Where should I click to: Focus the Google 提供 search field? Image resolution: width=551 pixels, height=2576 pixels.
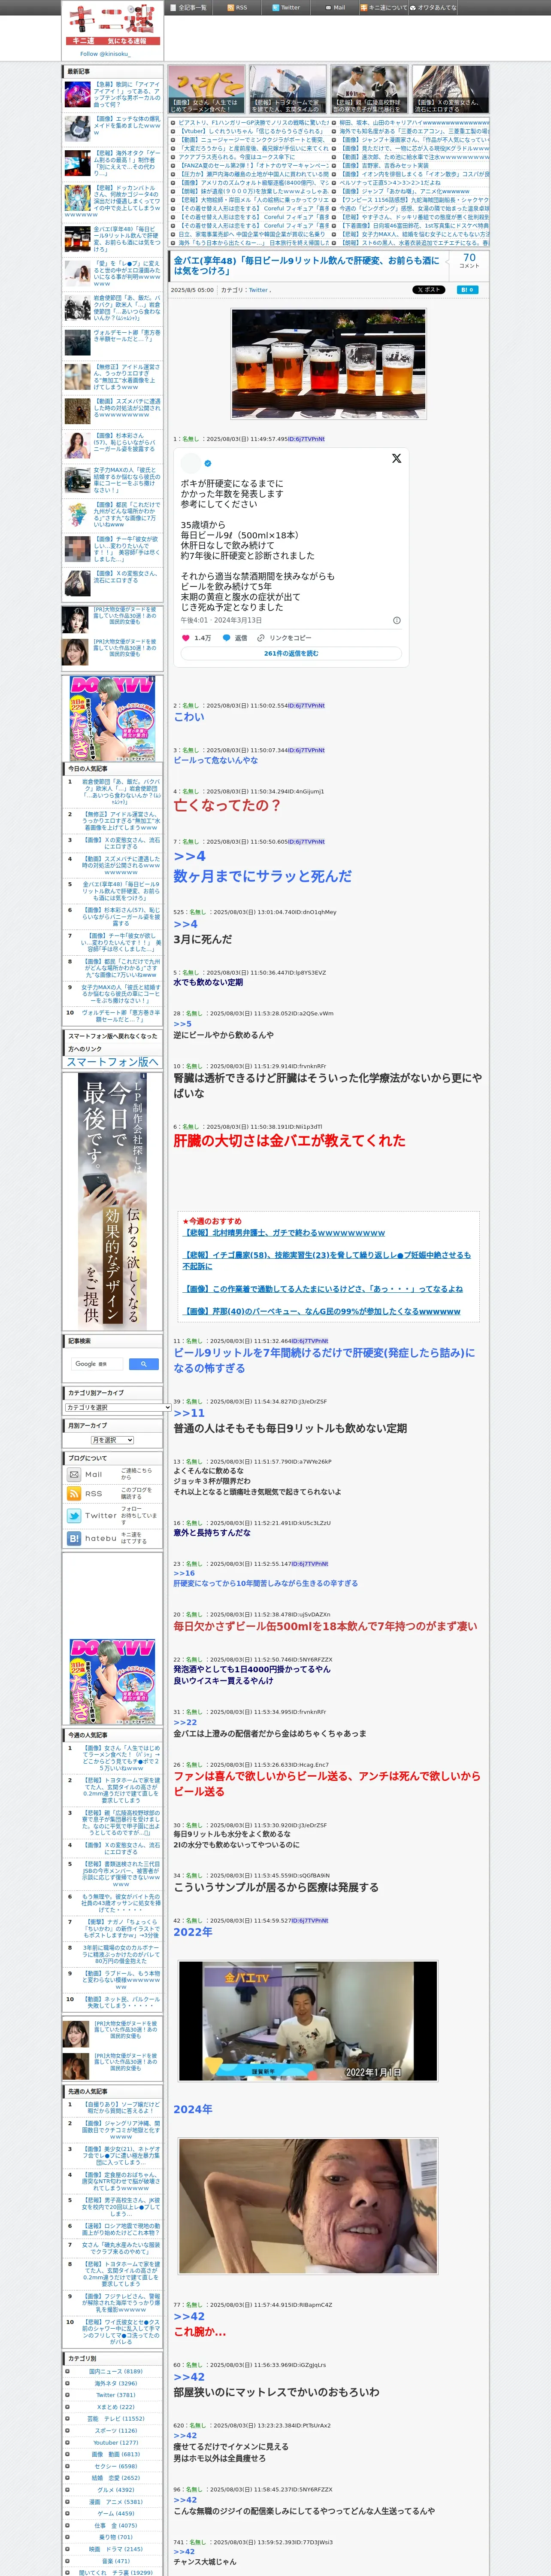pyautogui.click(x=97, y=1363)
